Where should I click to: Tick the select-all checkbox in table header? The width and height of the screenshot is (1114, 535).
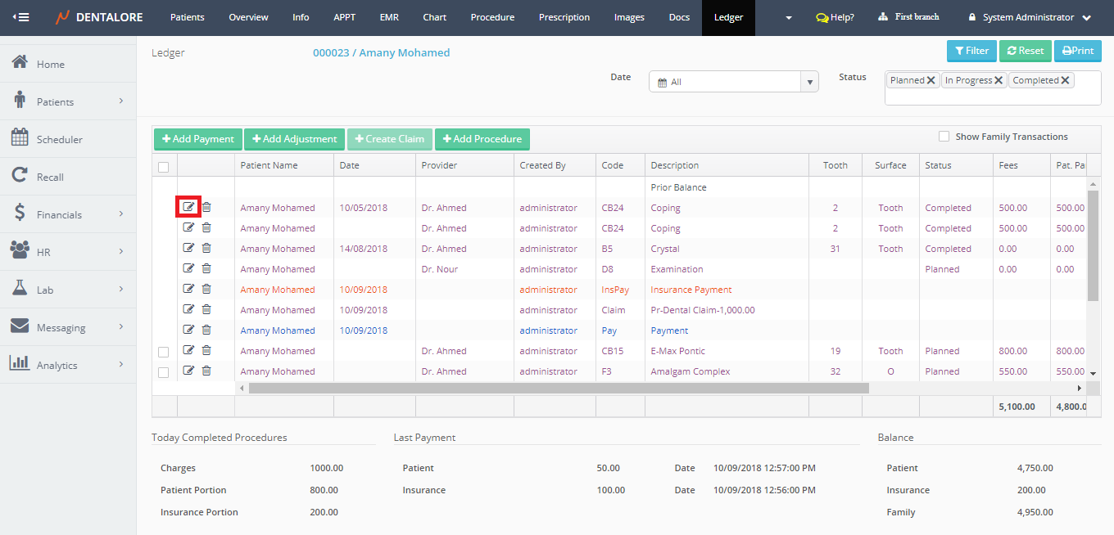pyautogui.click(x=163, y=167)
